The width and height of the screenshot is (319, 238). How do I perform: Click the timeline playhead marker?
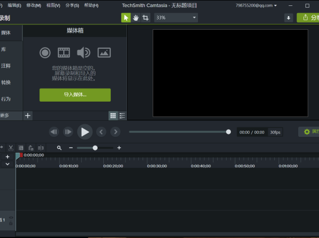click(x=17, y=156)
